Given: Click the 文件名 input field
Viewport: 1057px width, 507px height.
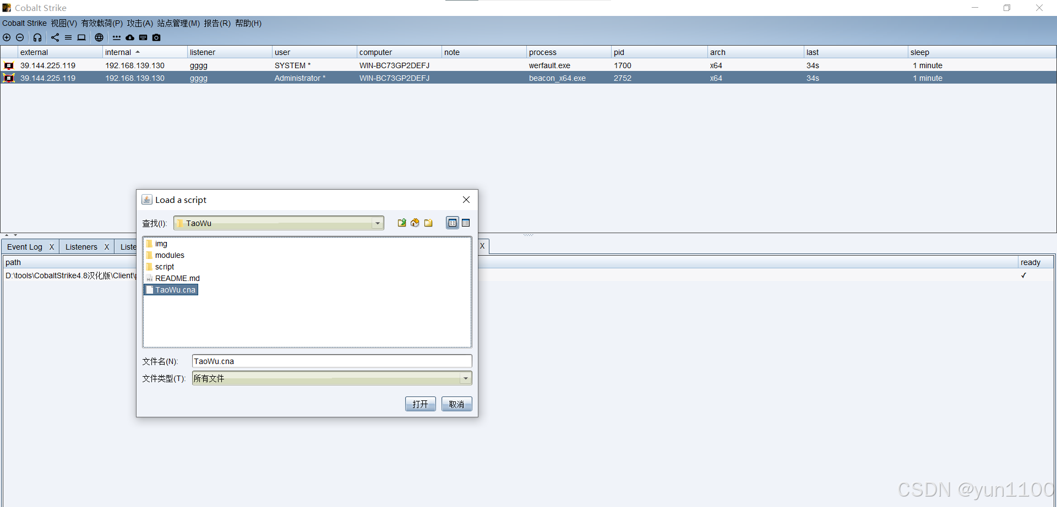Looking at the screenshot, I should (x=332, y=361).
